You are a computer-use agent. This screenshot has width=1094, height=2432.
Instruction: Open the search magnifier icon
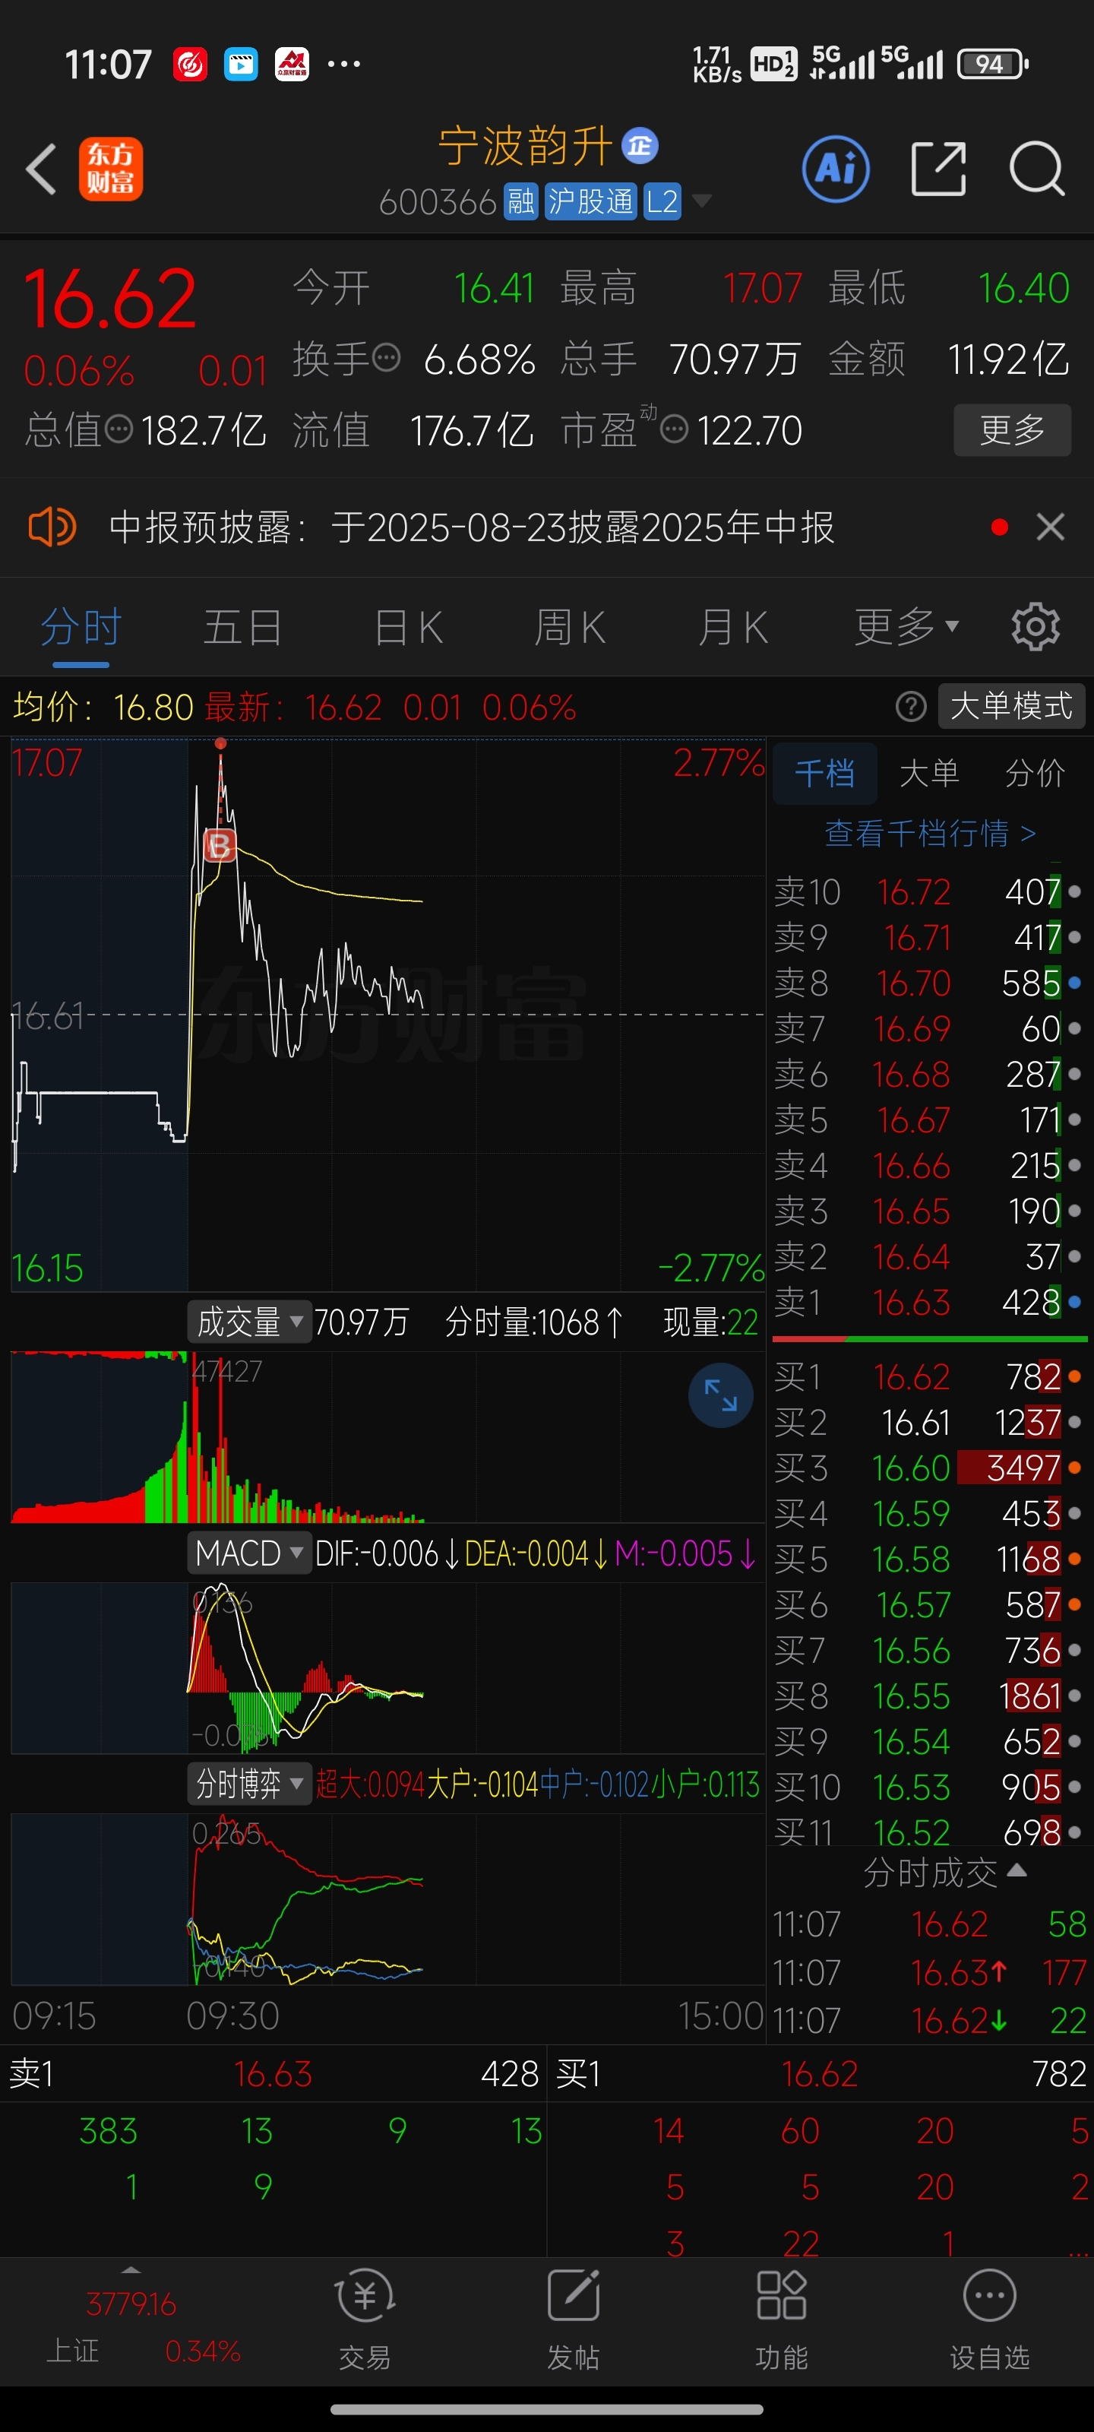click(1037, 170)
